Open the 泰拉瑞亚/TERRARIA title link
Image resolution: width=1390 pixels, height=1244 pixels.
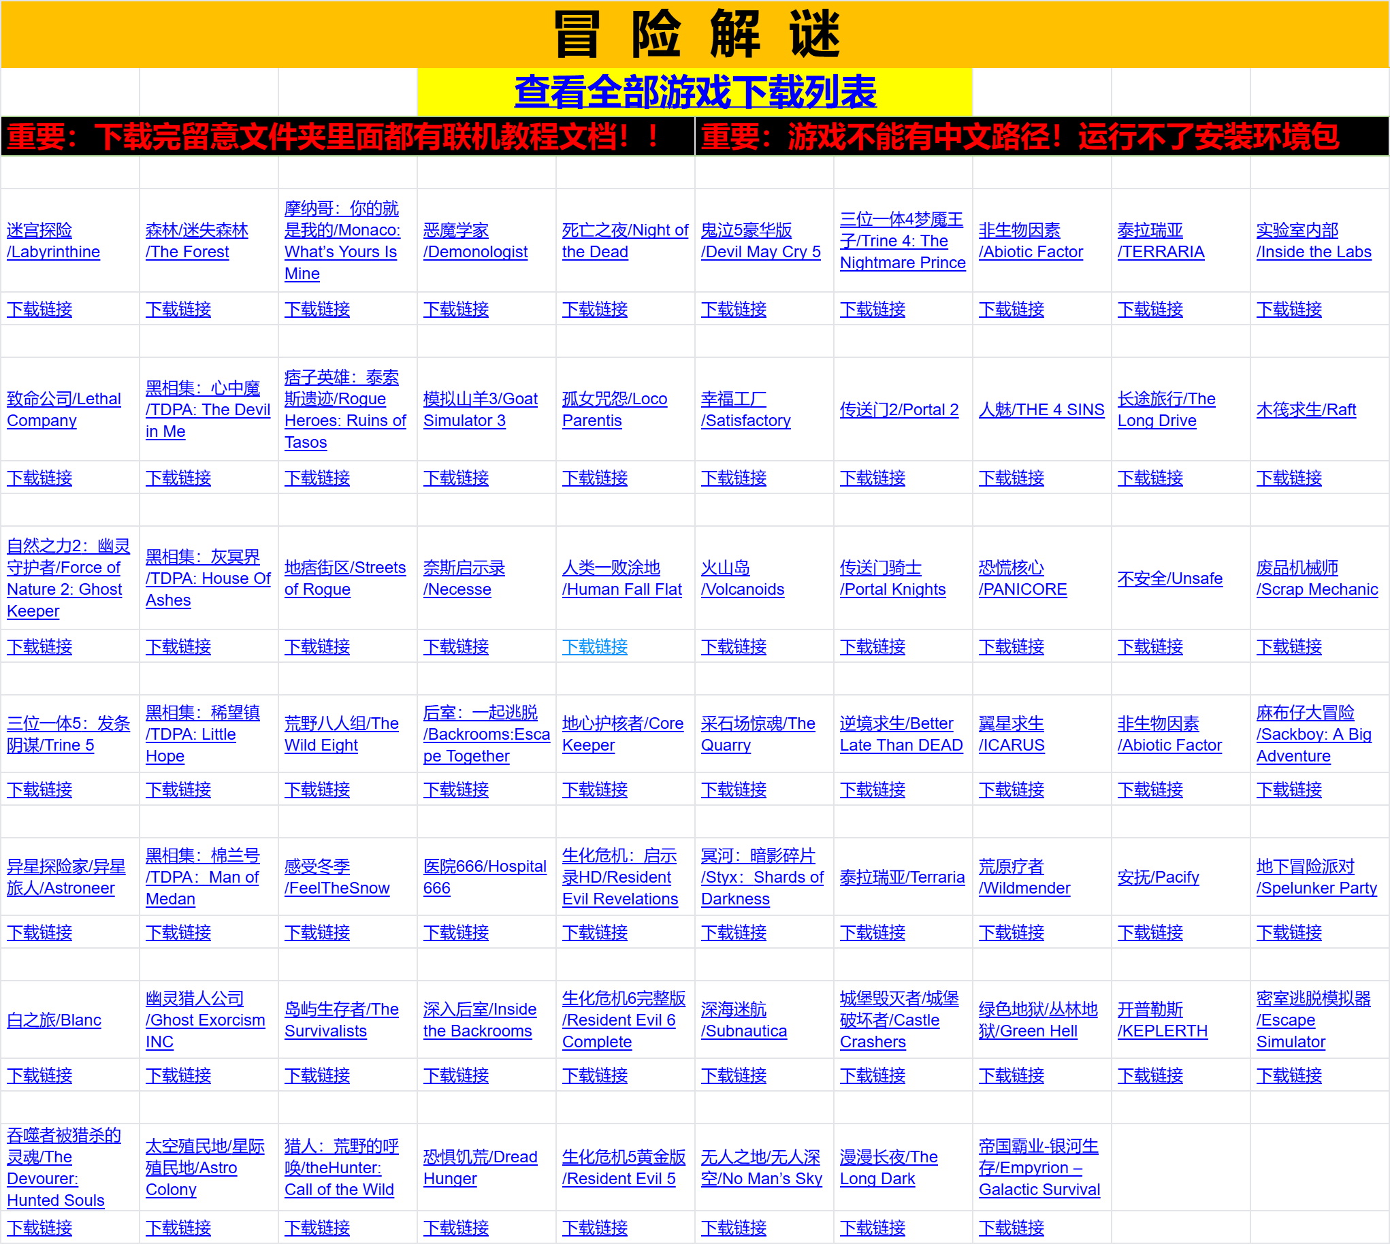click(1161, 242)
